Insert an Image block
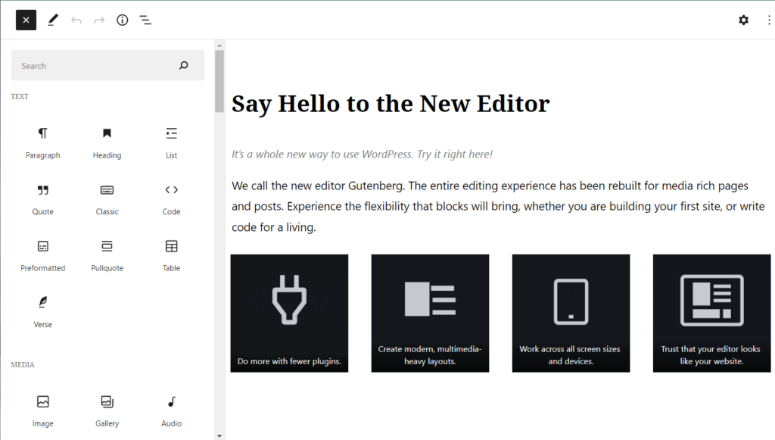The image size is (775, 440). [43, 411]
